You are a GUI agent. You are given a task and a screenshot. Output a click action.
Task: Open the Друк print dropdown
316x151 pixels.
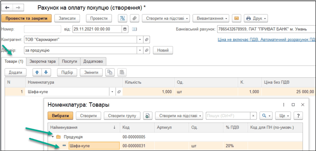pyautogui.click(x=256, y=18)
